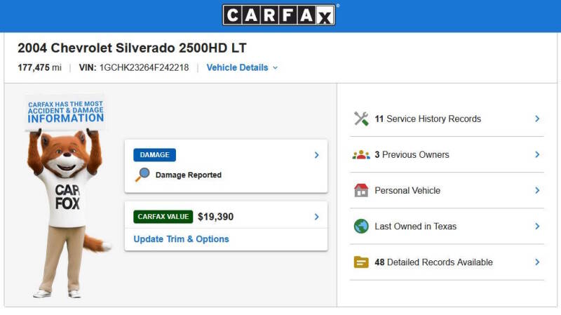Click the green CARFAX VALUE badge

point(163,217)
